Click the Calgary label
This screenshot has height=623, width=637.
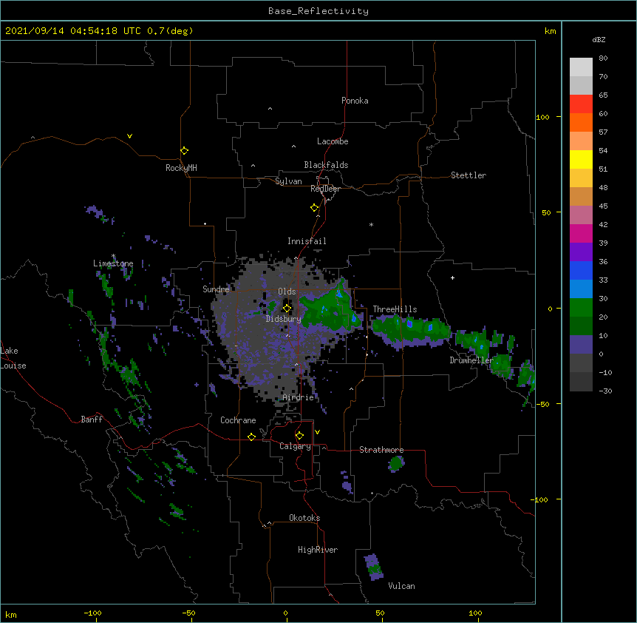pyautogui.click(x=295, y=446)
